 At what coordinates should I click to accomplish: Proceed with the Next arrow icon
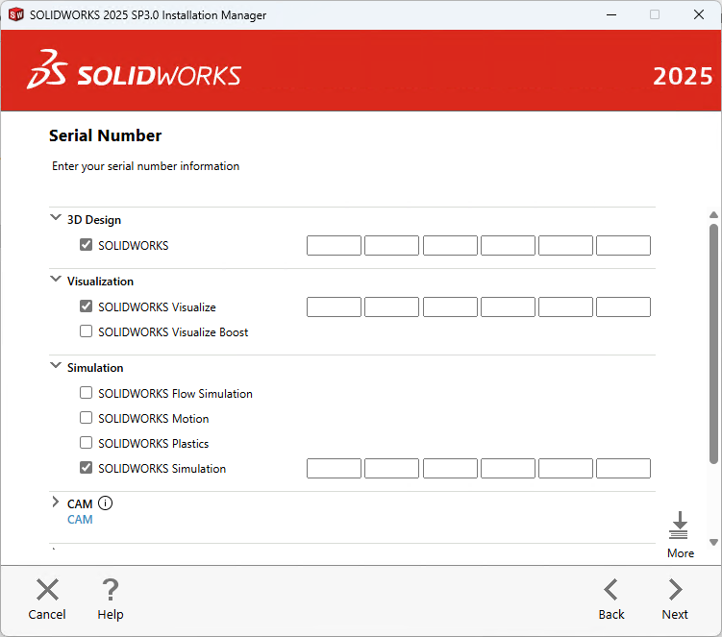tap(675, 590)
